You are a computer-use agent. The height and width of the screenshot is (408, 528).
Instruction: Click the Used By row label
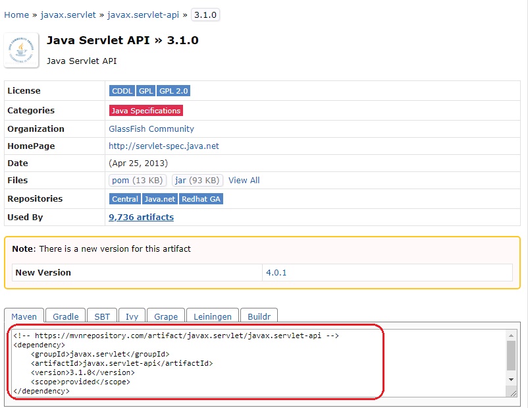25,217
